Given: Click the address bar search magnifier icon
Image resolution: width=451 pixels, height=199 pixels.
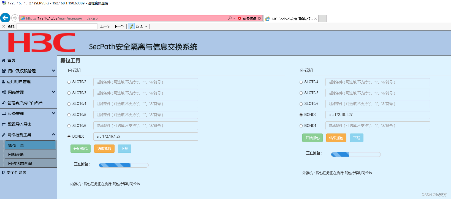Looking at the screenshot, I should (x=230, y=18).
